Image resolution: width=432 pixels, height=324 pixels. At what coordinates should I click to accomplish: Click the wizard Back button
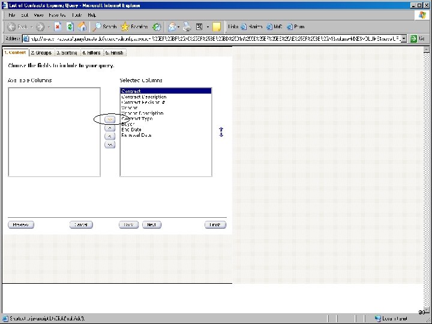(x=128, y=225)
